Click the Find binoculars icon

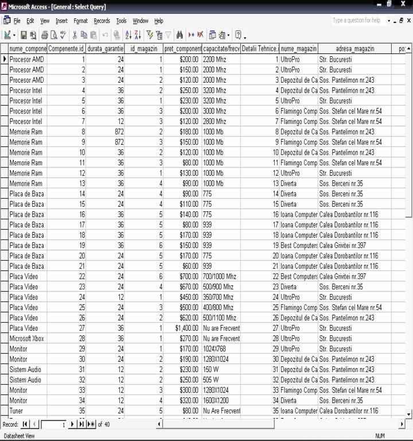click(180, 35)
